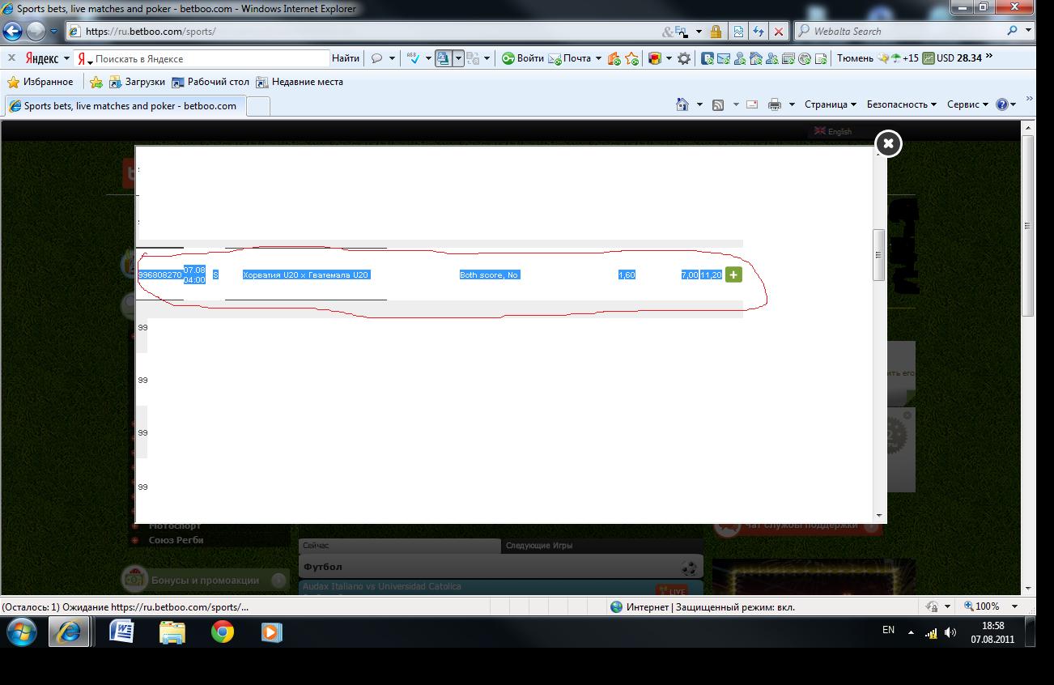The height and width of the screenshot is (685, 1054).
Task: Click Бонусы и промоакции sidebar item
Action: pyautogui.click(x=205, y=580)
